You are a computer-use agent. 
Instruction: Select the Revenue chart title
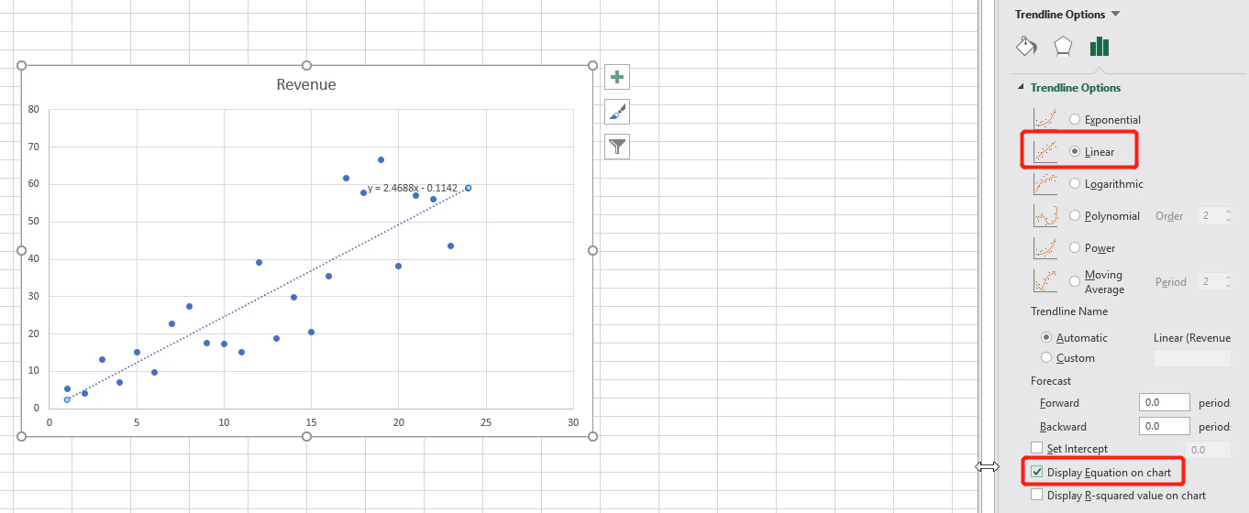coord(306,84)
